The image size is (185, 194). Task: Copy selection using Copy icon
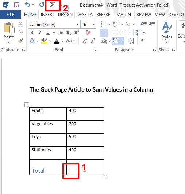tap(20, 33)
